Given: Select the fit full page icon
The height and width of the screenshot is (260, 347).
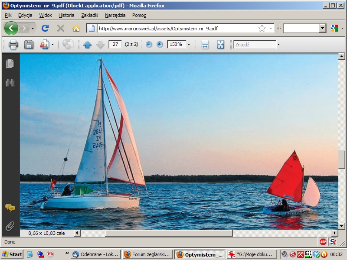Looking at the screenshot, I should (220, 45).
